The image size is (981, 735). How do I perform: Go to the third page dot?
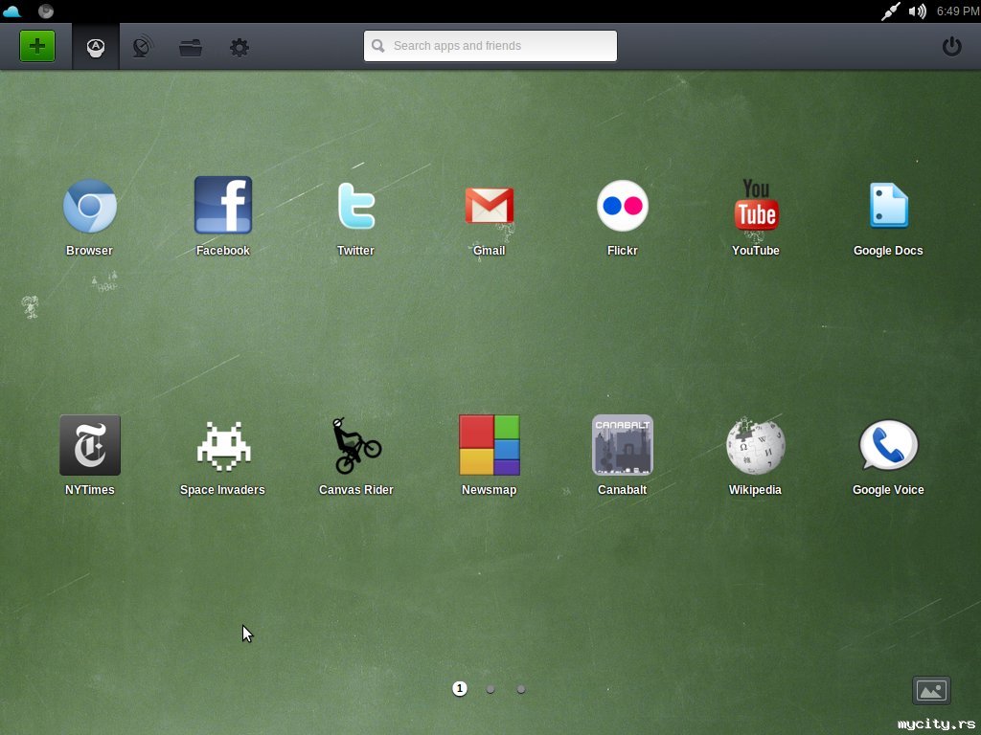[x=521, y=689]
